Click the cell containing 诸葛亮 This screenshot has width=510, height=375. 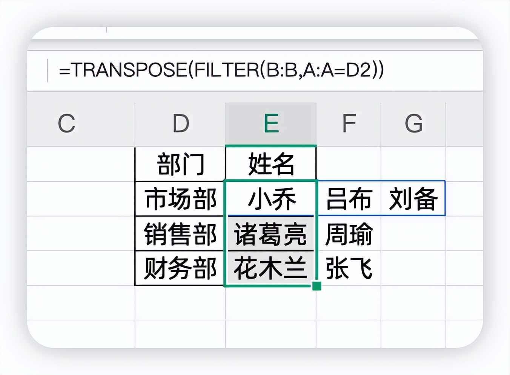[271, 234]
